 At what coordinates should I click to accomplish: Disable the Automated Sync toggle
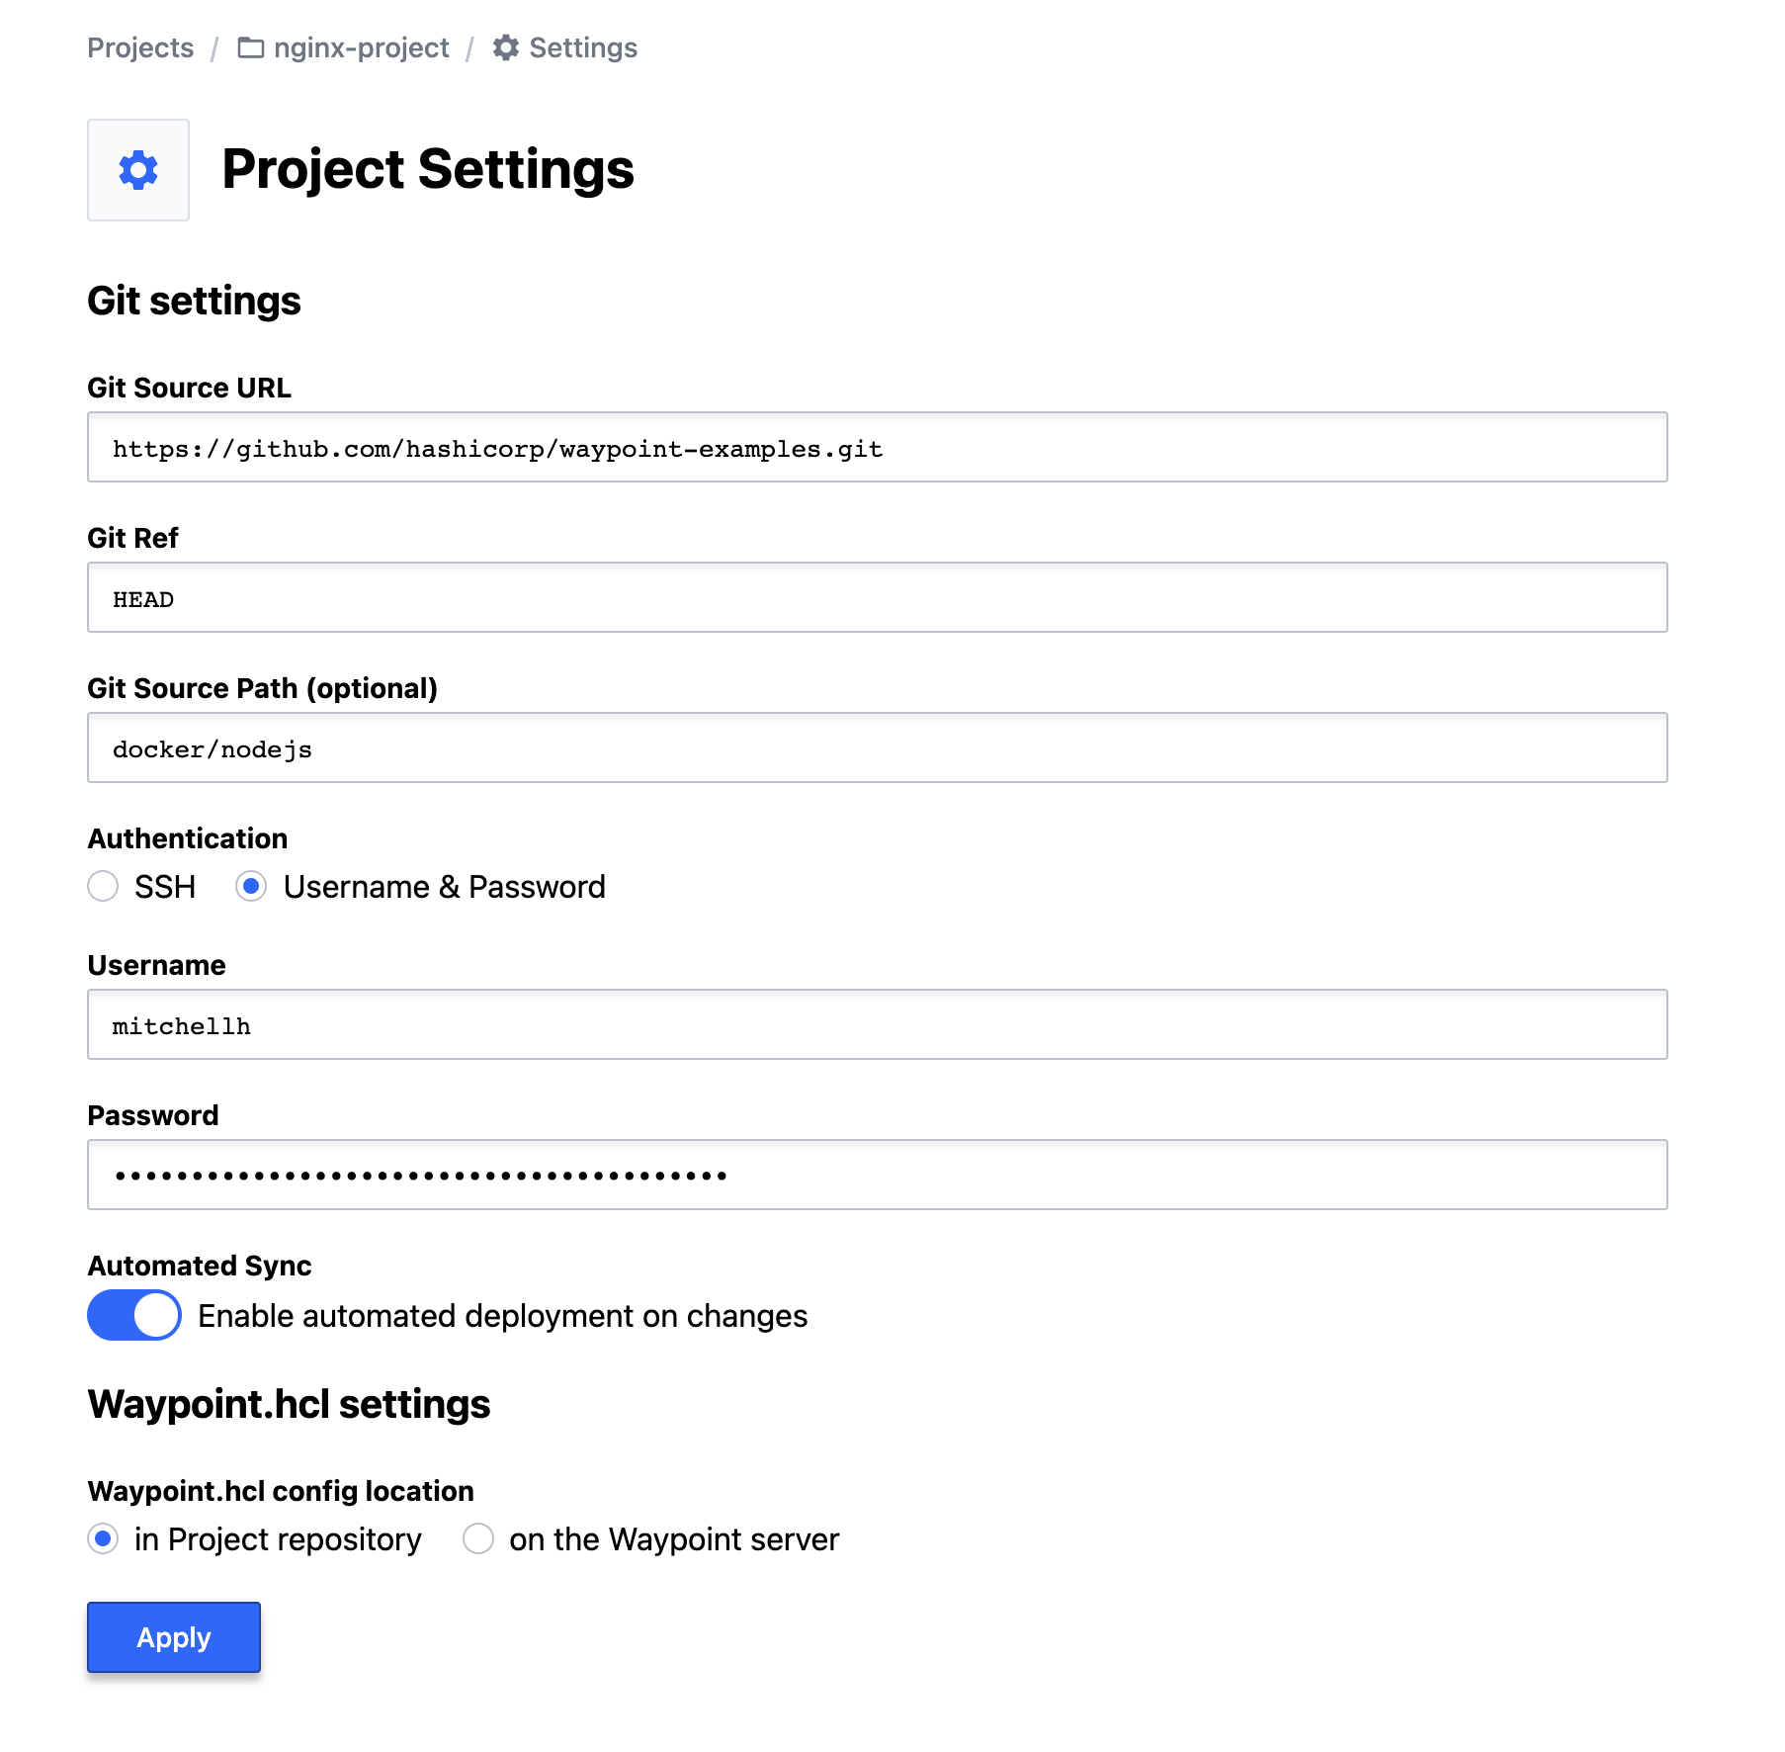pos(133,1315)
